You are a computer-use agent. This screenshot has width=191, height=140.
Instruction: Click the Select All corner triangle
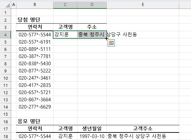(x=8, y=5)
